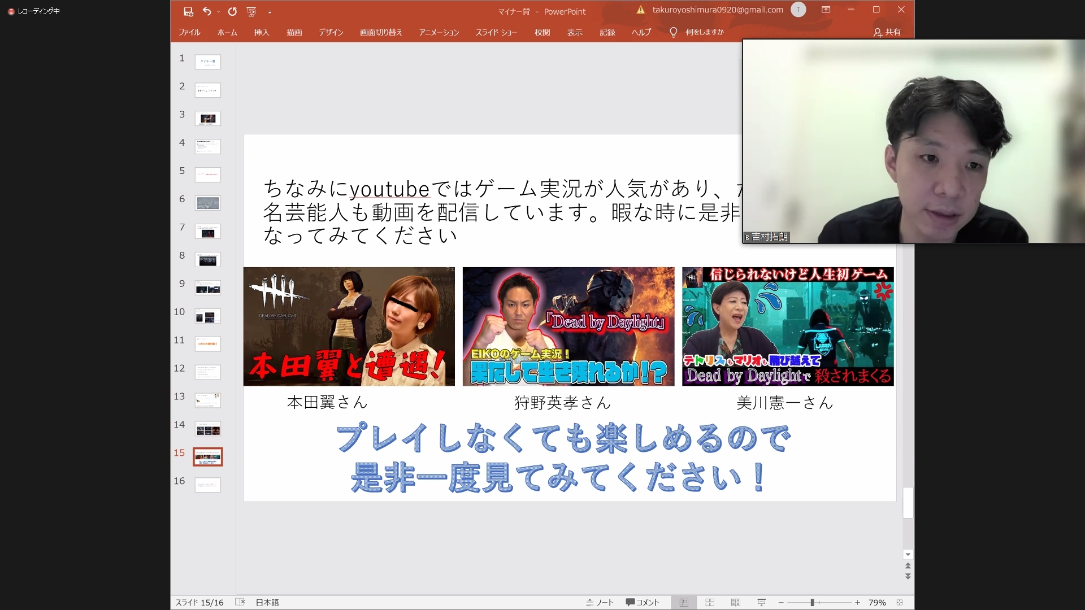Image resolution: width=1085 pixels, height=610 pixels.
Task: Open the ヘルプ ribbon tab
Action: point(641,32)
